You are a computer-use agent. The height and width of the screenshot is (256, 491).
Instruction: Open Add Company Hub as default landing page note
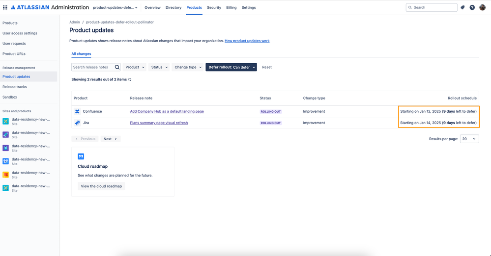point(167,112)
